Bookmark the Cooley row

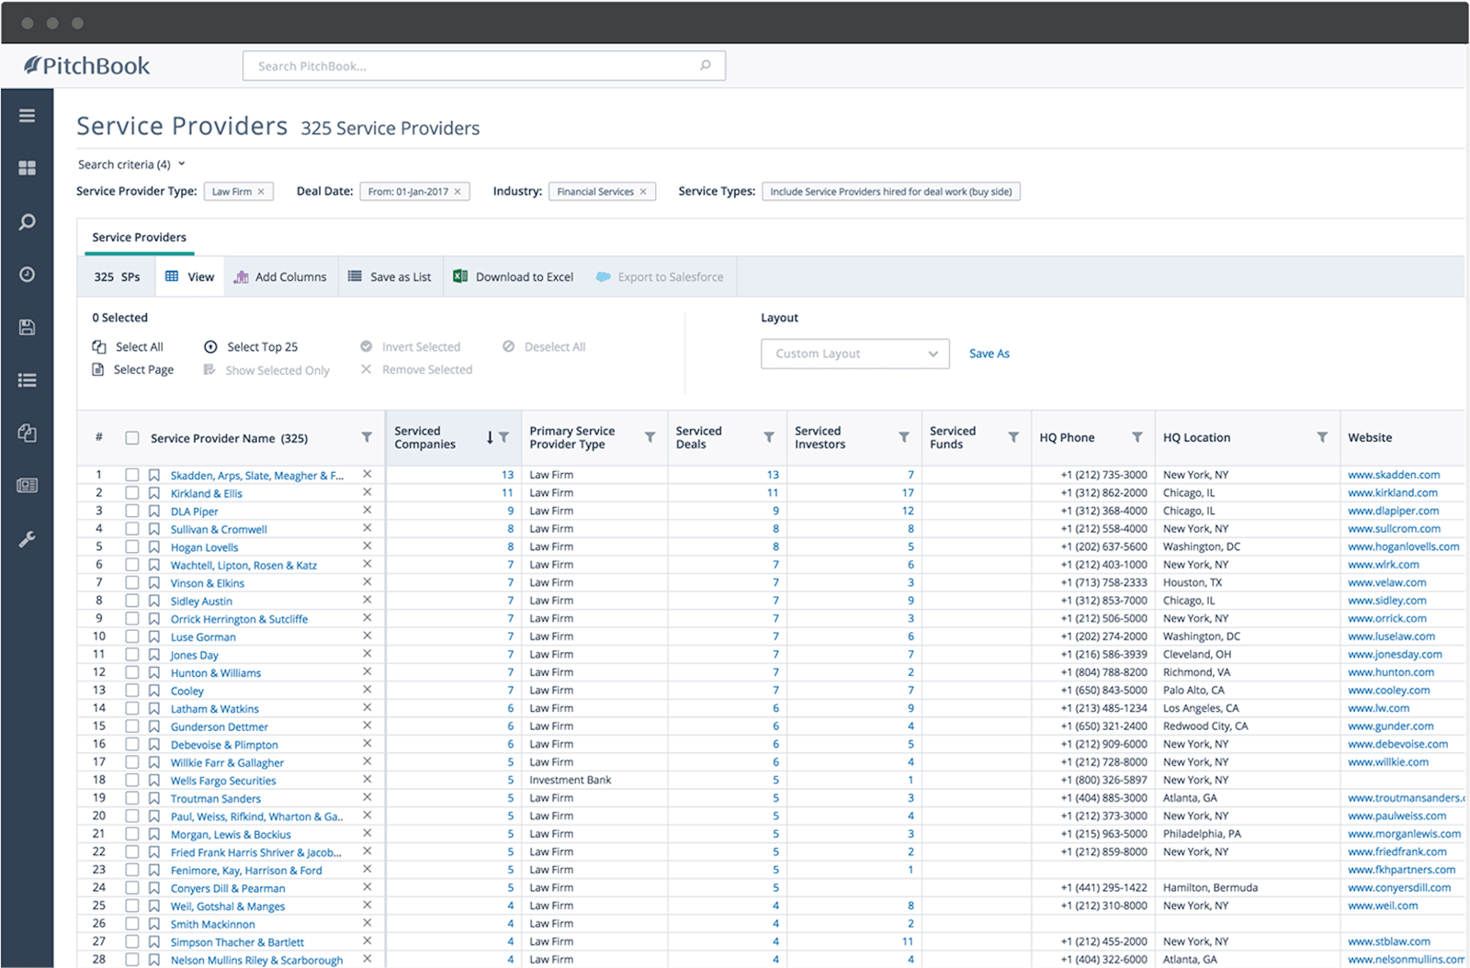pyautogui.click(x=154, y=691)
